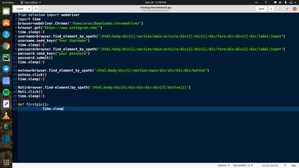Open the Text Editor app menu
Viewport: 299px width, 168px height.
pyautogui.click(x=30, y=2)
